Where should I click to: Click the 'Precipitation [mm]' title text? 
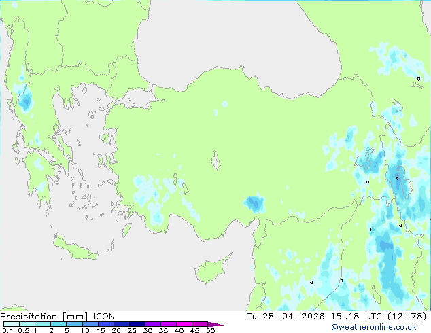click(x=44, y=317)
